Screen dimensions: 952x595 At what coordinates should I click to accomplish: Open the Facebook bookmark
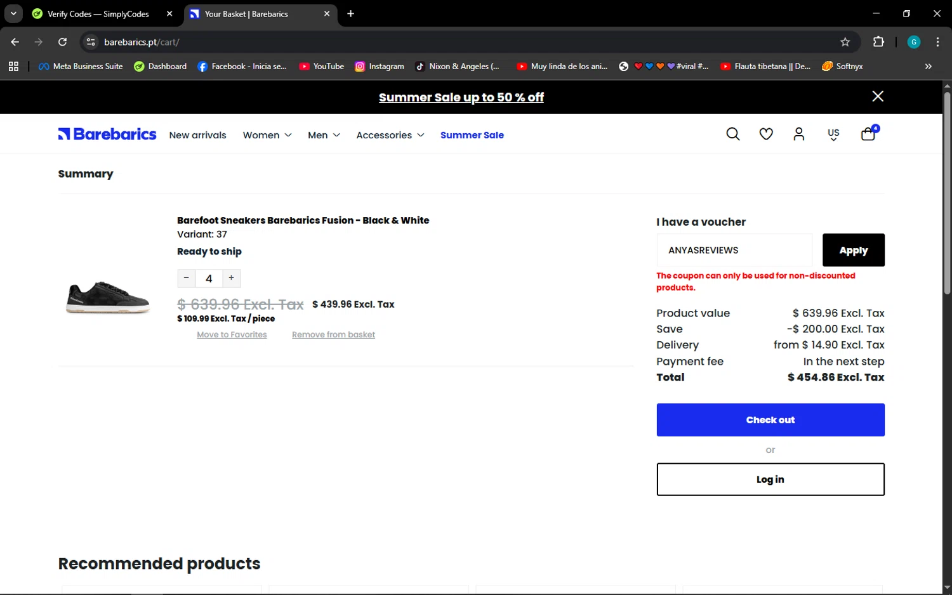point(242,66)
